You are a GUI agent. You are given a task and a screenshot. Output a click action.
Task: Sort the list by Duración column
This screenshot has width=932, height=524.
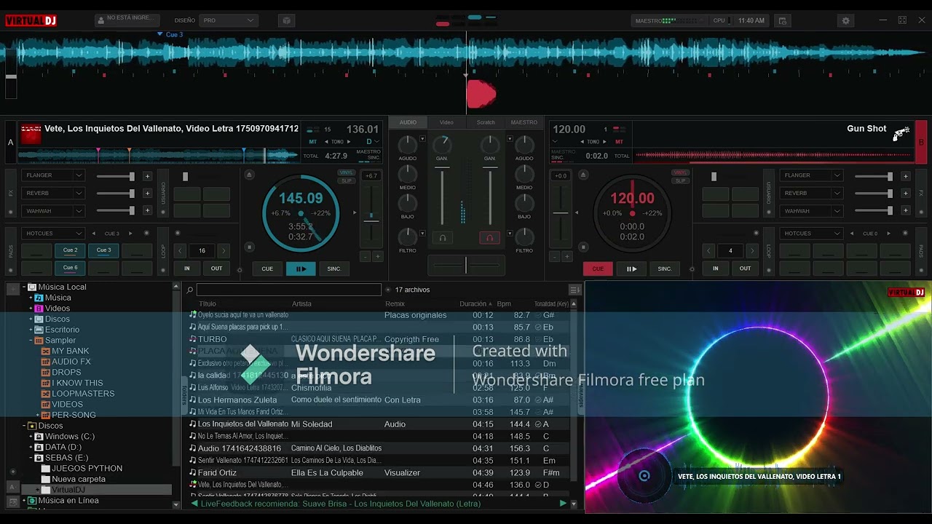click(473, 304)
